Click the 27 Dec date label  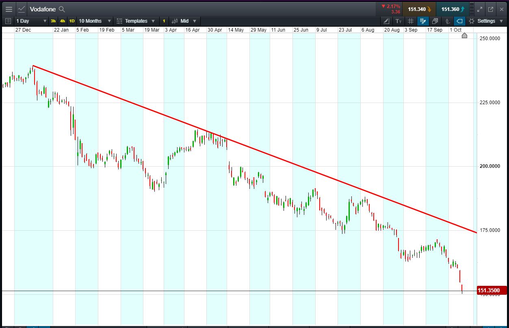(24, 30)
